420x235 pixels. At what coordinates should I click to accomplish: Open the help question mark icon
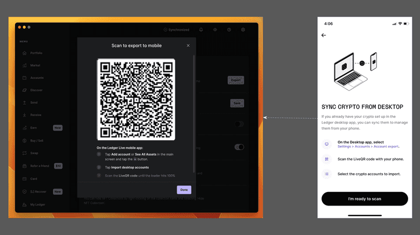[x=229, y=30]
